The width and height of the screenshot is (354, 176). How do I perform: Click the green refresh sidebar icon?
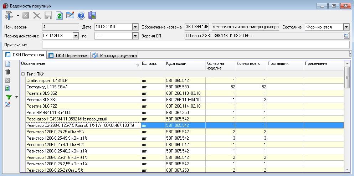[x=8, y=88]
